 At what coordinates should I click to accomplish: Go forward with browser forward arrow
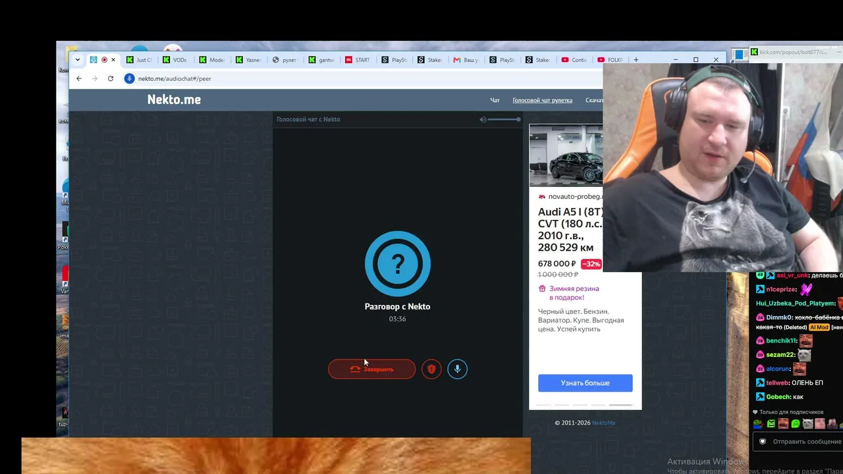(94, 78)
